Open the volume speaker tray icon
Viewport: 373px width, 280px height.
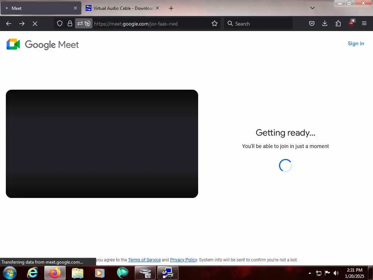336,273
